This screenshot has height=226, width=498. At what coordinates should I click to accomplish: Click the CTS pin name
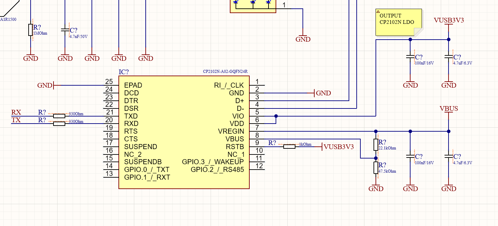(x=131, y=139)
